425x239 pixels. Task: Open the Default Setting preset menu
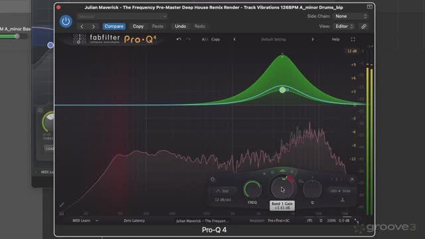273,39
